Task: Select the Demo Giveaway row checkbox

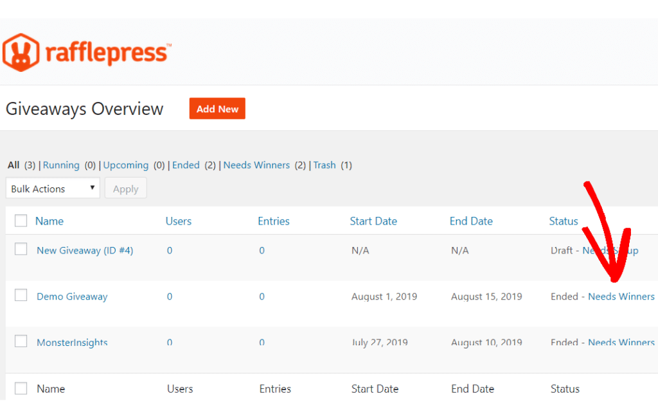Action: coord(21,295)
